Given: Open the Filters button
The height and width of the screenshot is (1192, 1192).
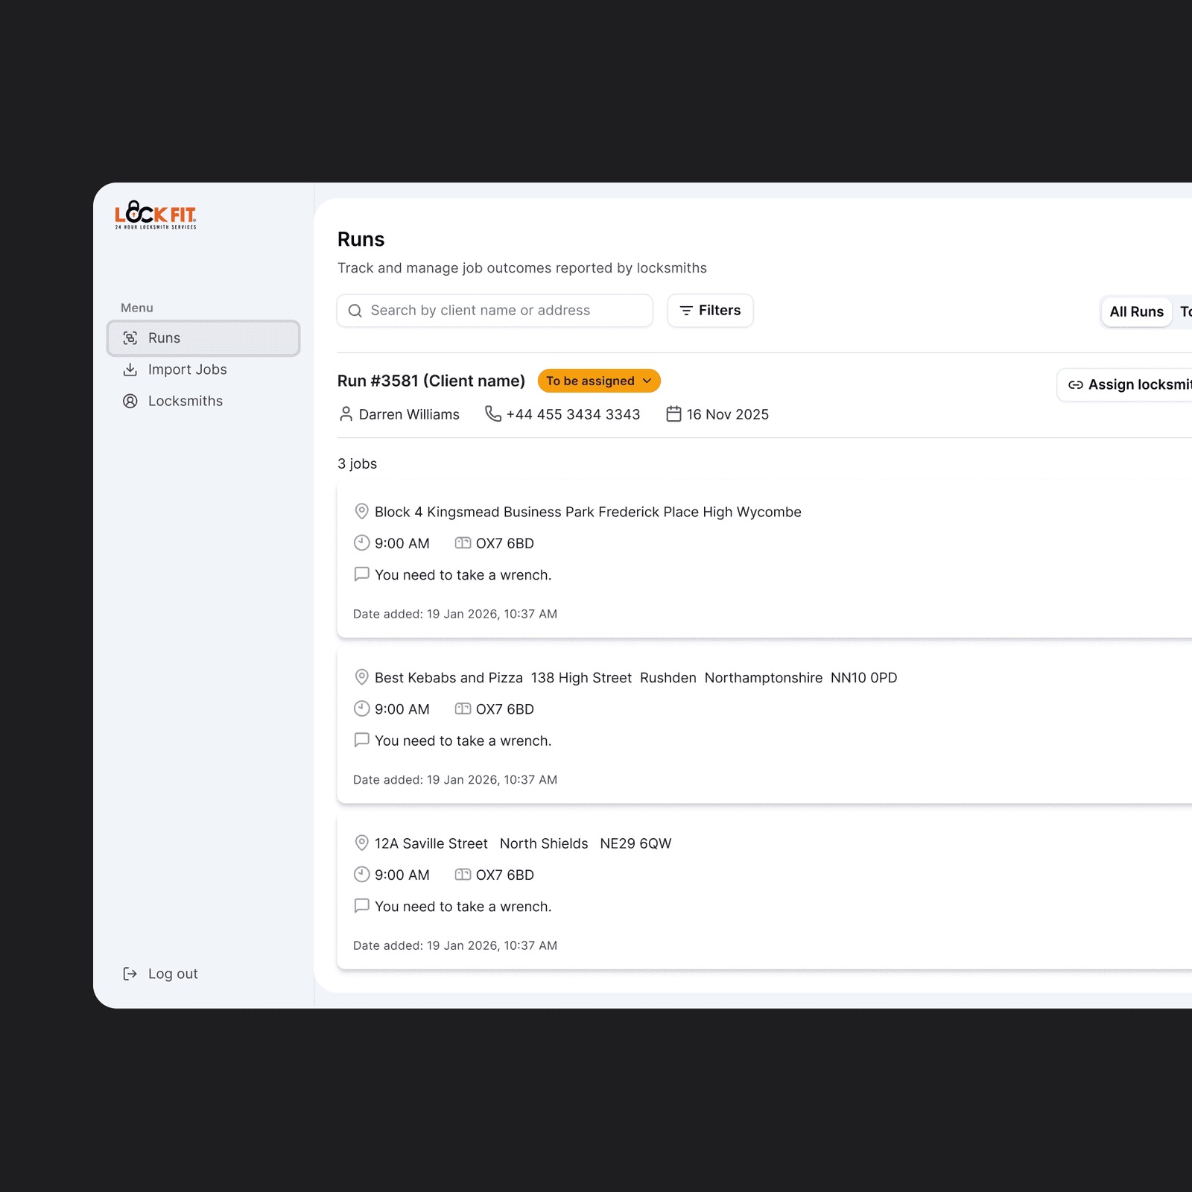Looking at the screenshot, I should (x=710, y=311).
